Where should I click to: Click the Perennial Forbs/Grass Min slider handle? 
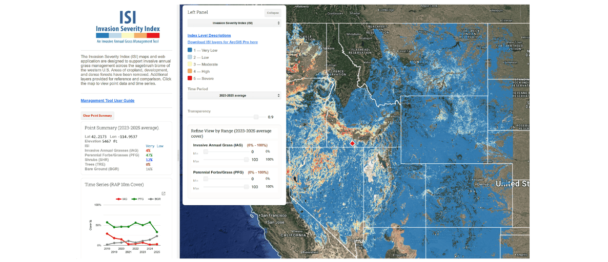coord(206,179)
